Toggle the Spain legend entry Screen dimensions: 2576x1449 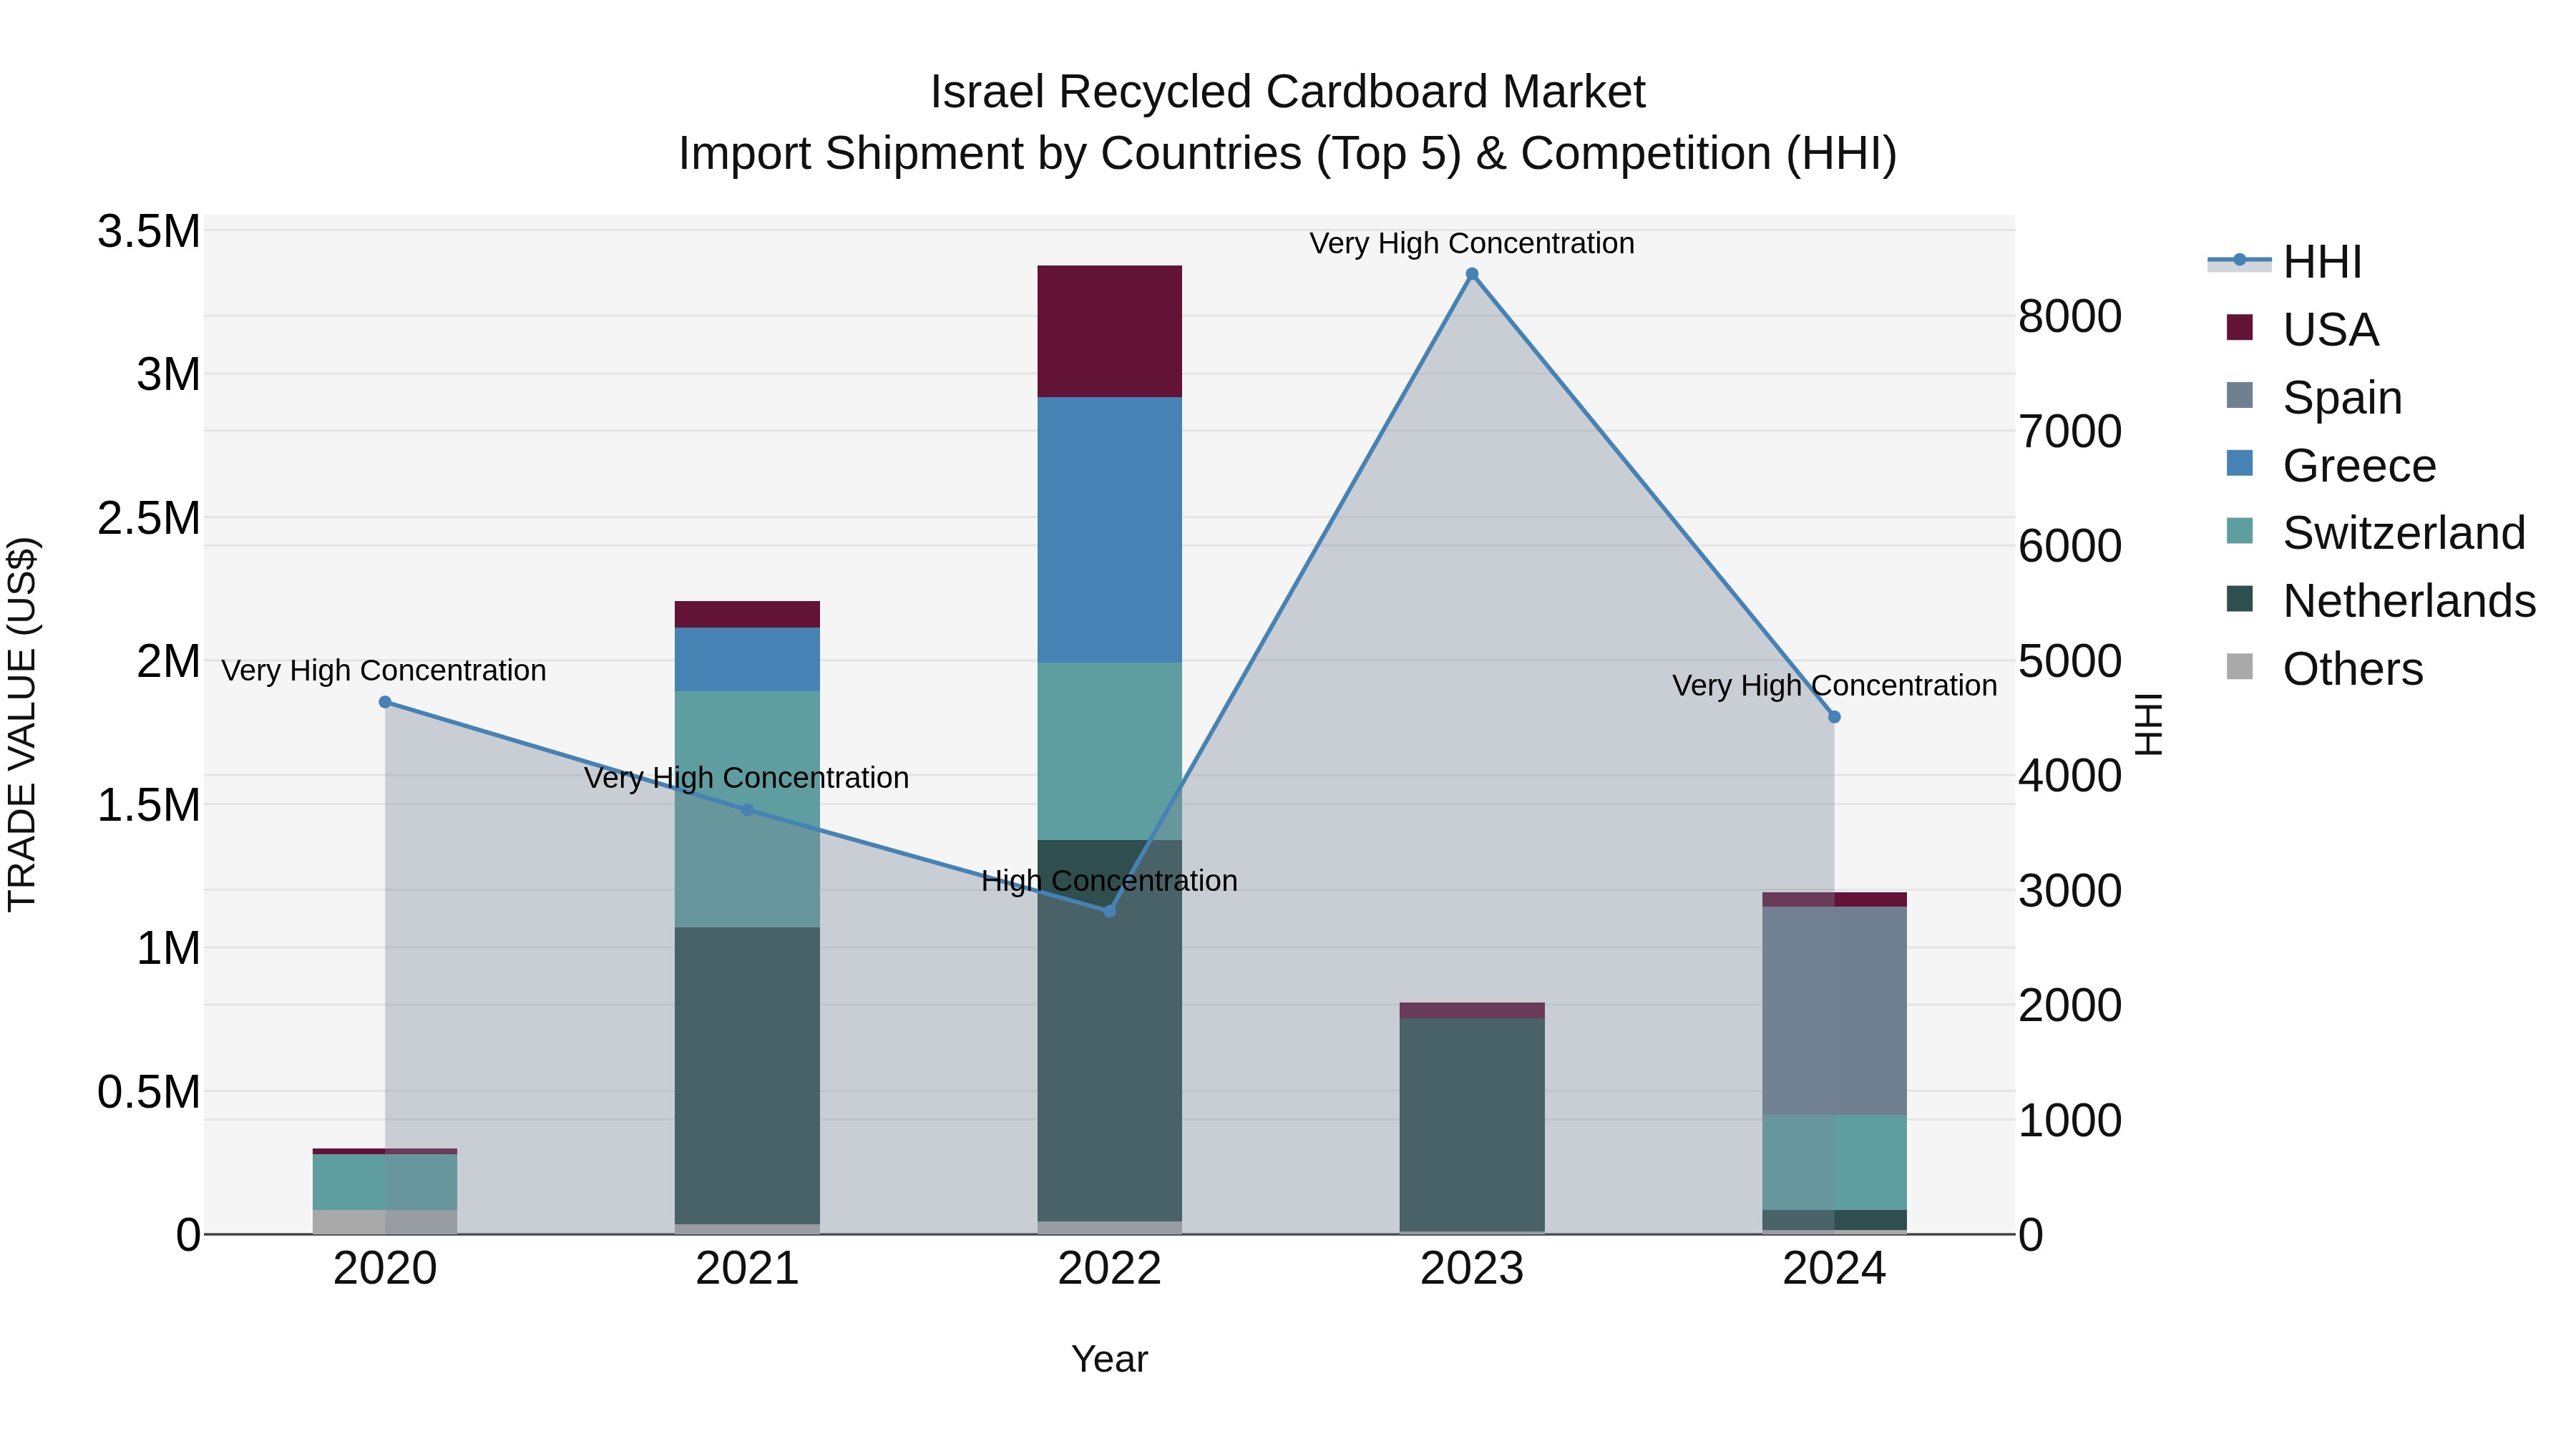2314,397
